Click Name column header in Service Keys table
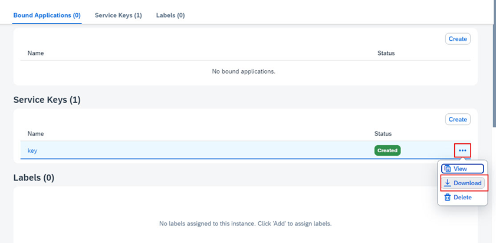The image size is (496, 243). (35, 134)
